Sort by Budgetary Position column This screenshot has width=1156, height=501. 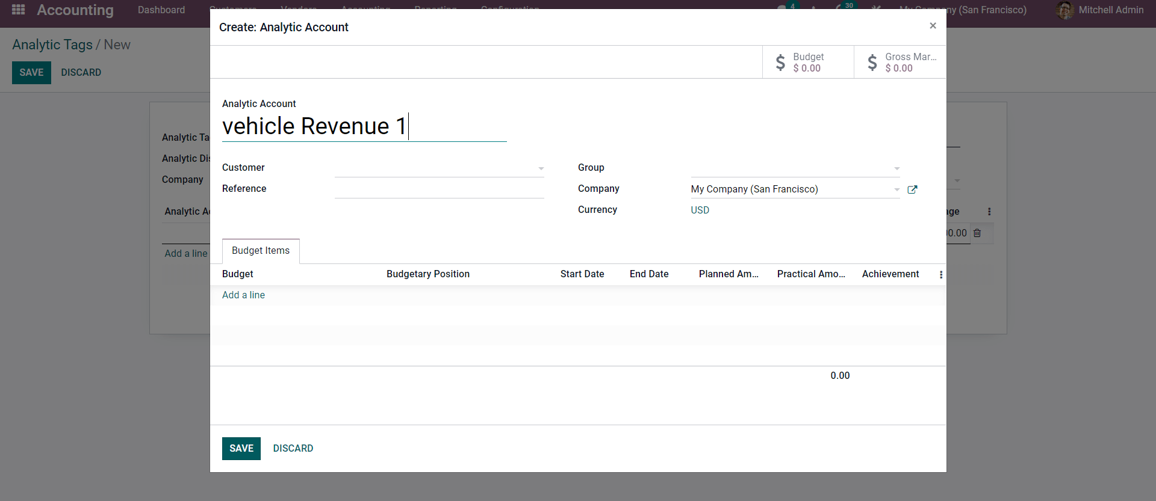tap(428, 274)
